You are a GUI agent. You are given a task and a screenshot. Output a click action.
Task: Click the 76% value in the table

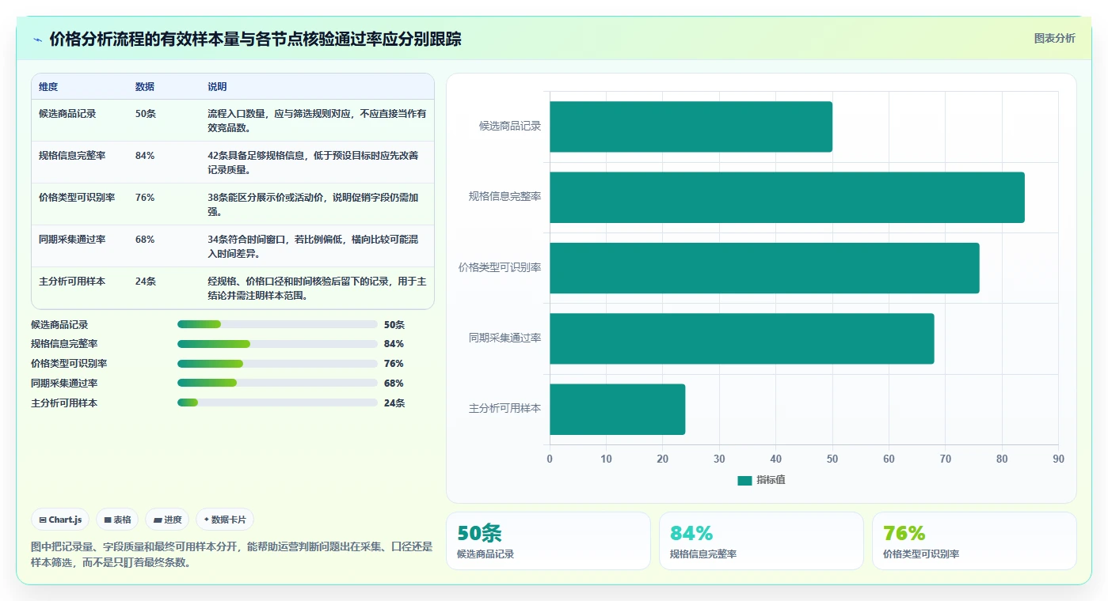pyautogui.click(x=145, y=198)
